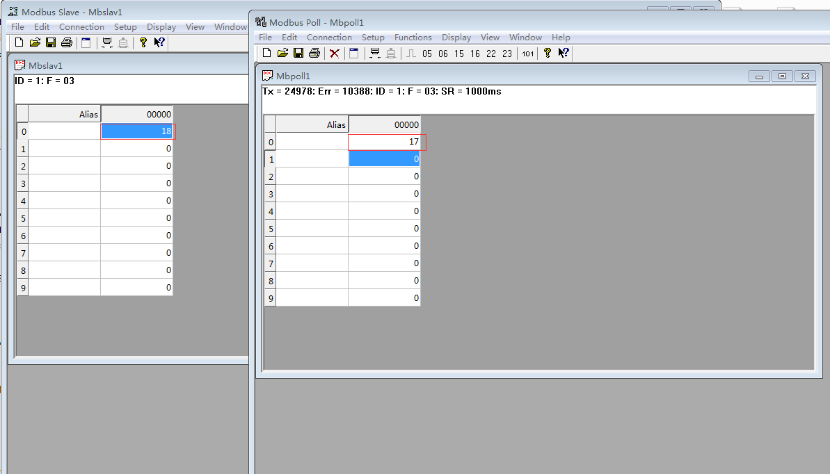The image size is (830, 474).
Task: Open File menu in Modbus Slave
Action: click(17, 26)
